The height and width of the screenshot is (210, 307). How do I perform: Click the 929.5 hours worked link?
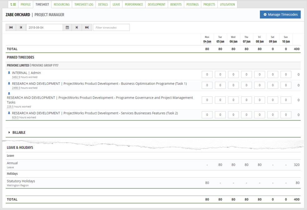24,117
